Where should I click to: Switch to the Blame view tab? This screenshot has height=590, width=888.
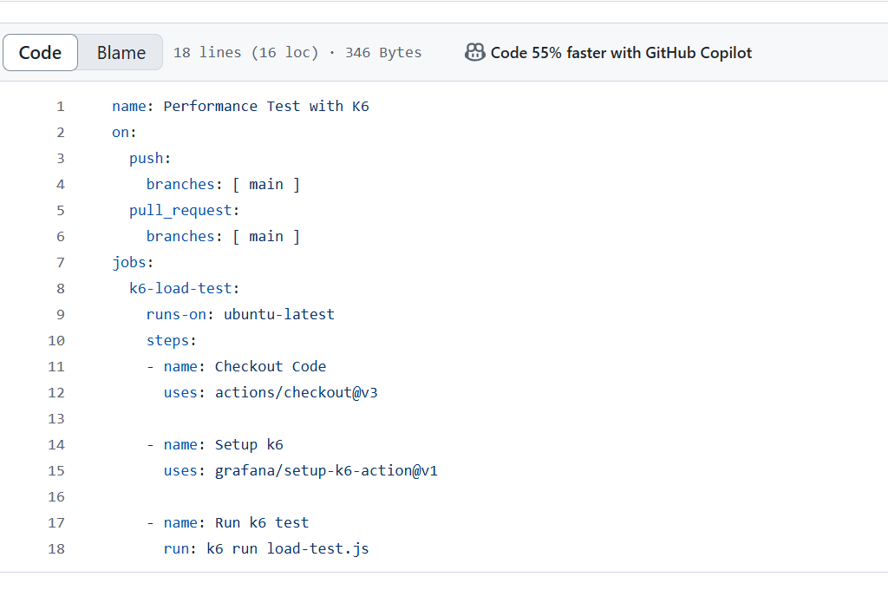coord(121,53)
